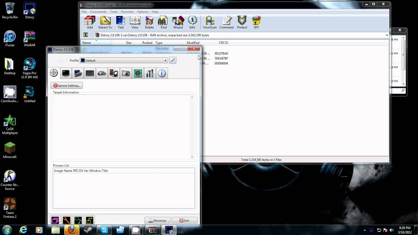Open the Hotkey tab with keyboard icon
The image size is (418, 235).
[90, 73]
